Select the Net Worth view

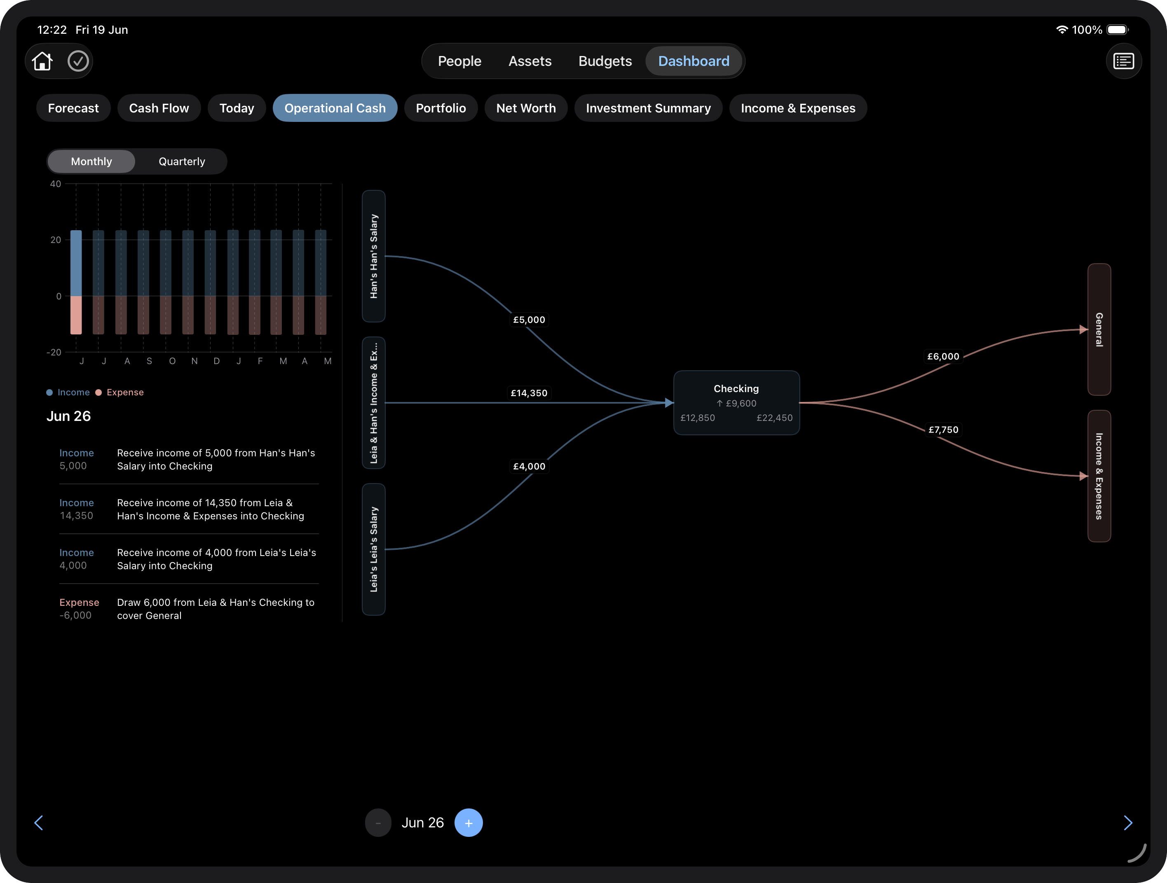(x=525, y=108)
